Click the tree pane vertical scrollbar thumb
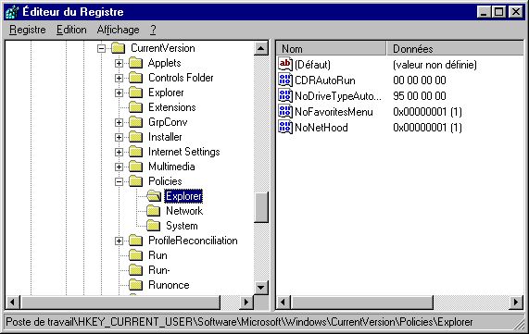 [x=260, y=207]
